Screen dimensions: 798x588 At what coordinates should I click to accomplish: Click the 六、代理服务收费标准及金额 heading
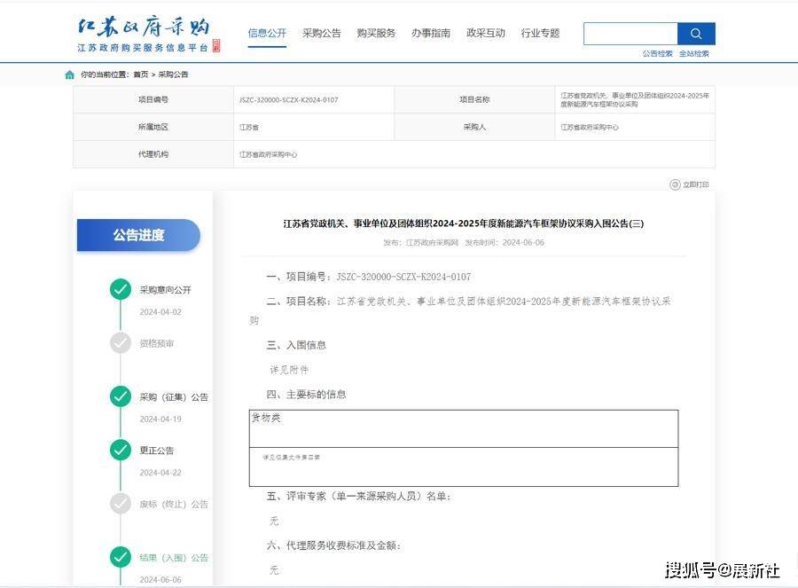pyautogui.click(x=334, y=545)
